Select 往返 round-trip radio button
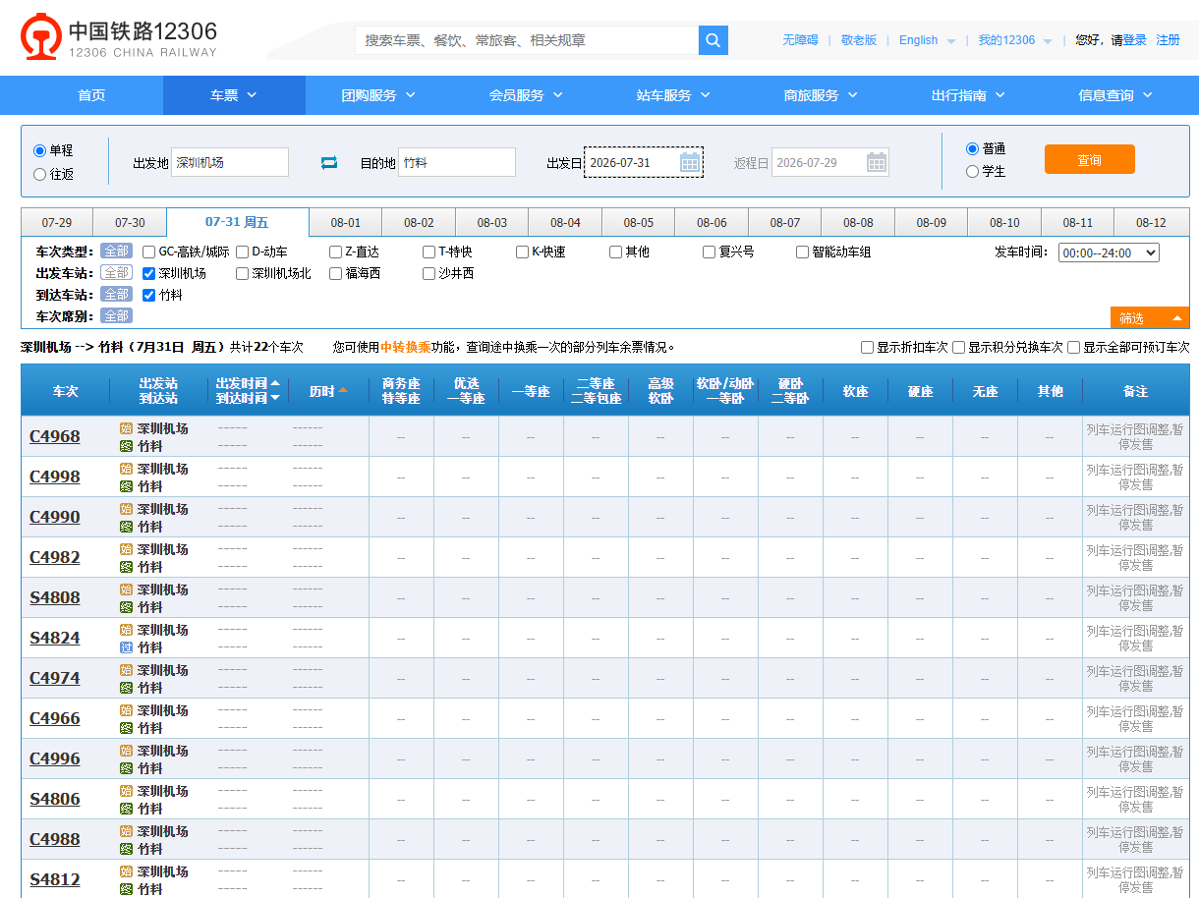The width and height of the screenshot is (1199, 898). tap(40, 174)
